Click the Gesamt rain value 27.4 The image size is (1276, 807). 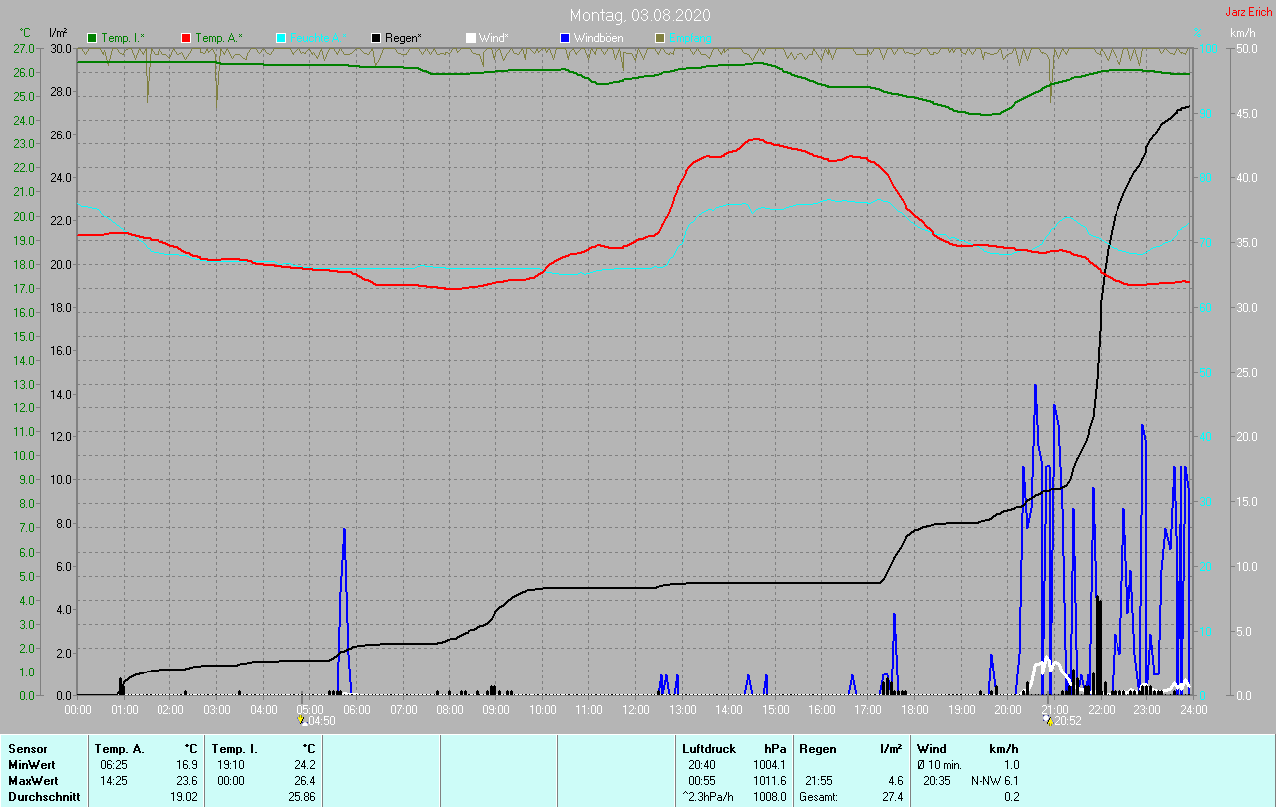click(892, 797)
